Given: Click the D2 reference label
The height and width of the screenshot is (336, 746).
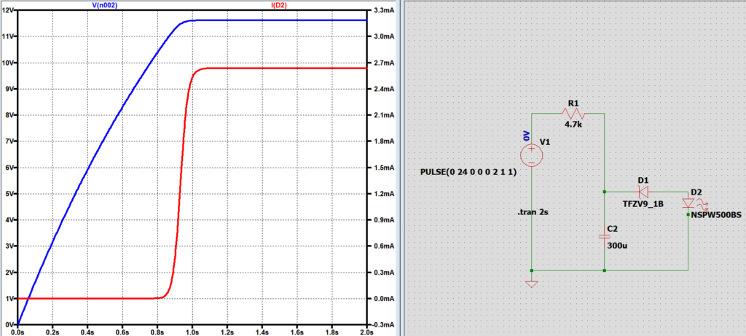Looking at the screenshot, I should [x=696, y=191].
